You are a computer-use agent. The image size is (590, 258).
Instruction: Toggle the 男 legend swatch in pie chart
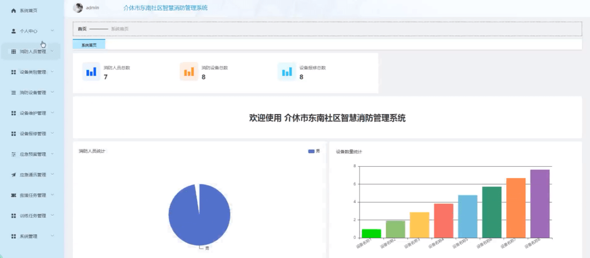pyautogui.click(x=312, y=151)
